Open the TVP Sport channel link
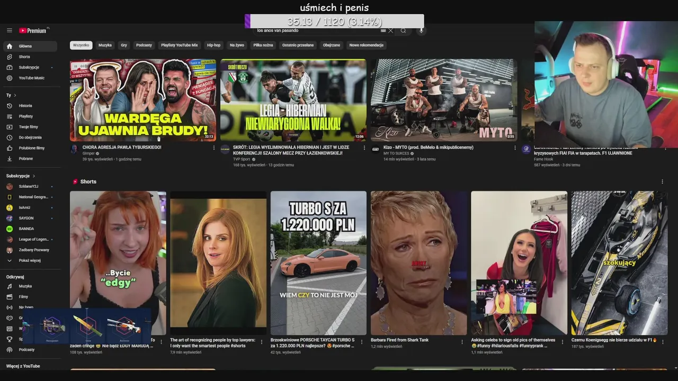The height and width of the screenshot is (381, 678). [242, 159]
